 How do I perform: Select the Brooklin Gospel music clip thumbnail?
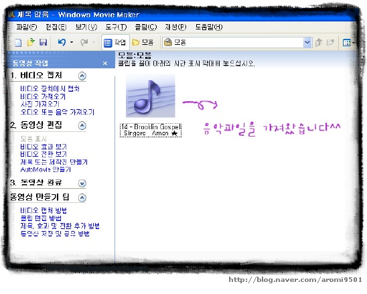click(x=150, y=96)
